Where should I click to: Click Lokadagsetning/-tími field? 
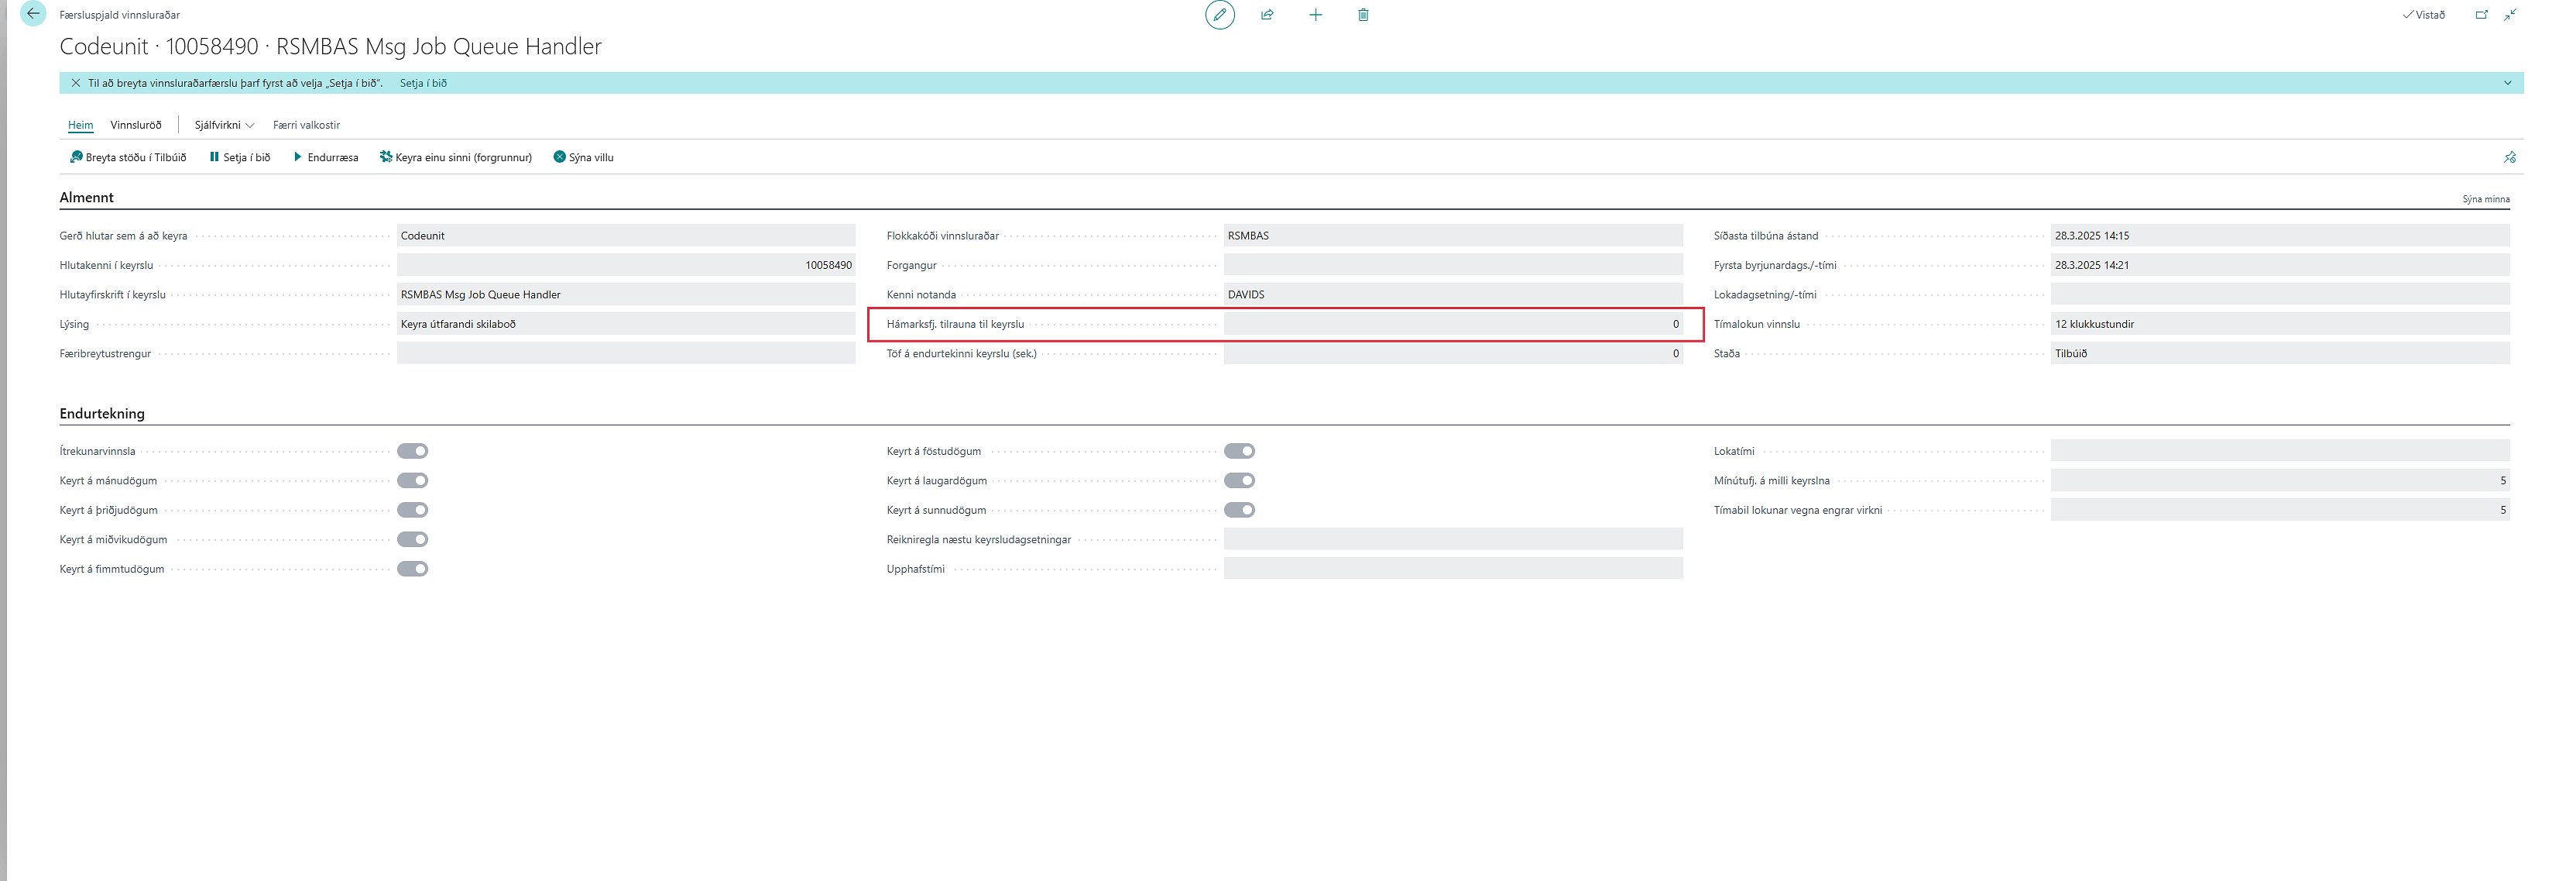(x=2280, y=294)
